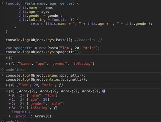Expand entry 3: ["toString", f]
Image resolution: width=161 pixels, height=122 pixels.
pyautogui.click(x=10, y=108)
